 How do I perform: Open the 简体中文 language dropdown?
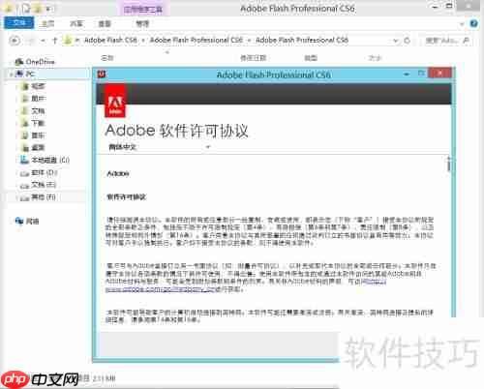pos(160,147)
